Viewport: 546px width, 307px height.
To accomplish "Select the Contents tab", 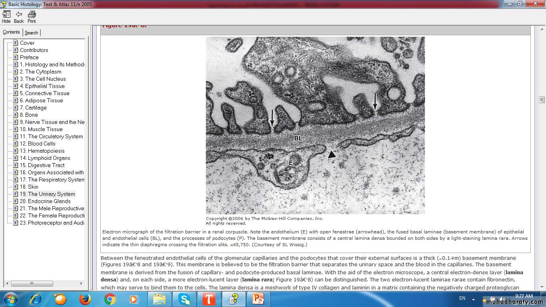I will (x=11, y=32).
